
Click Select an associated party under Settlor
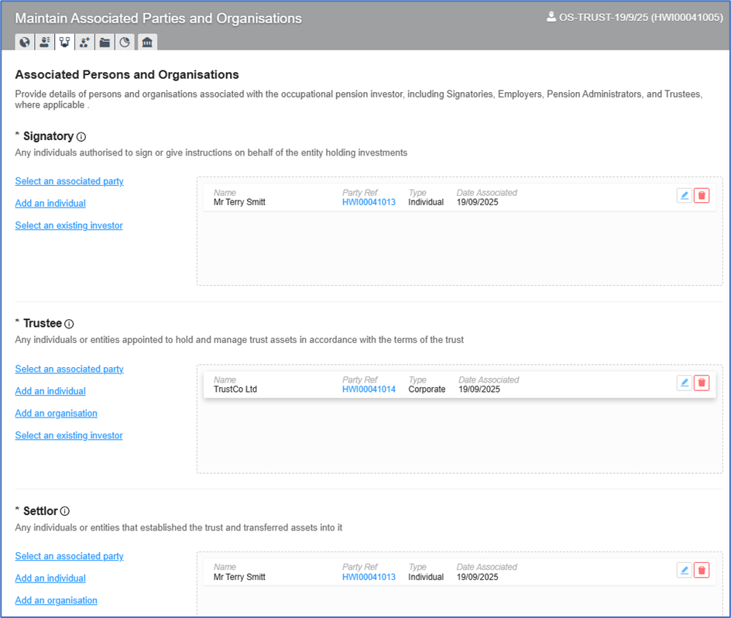(x=69, y=556)
